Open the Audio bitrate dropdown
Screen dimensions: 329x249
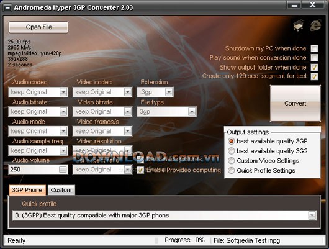pyautogui.click(x=63, y=112)
